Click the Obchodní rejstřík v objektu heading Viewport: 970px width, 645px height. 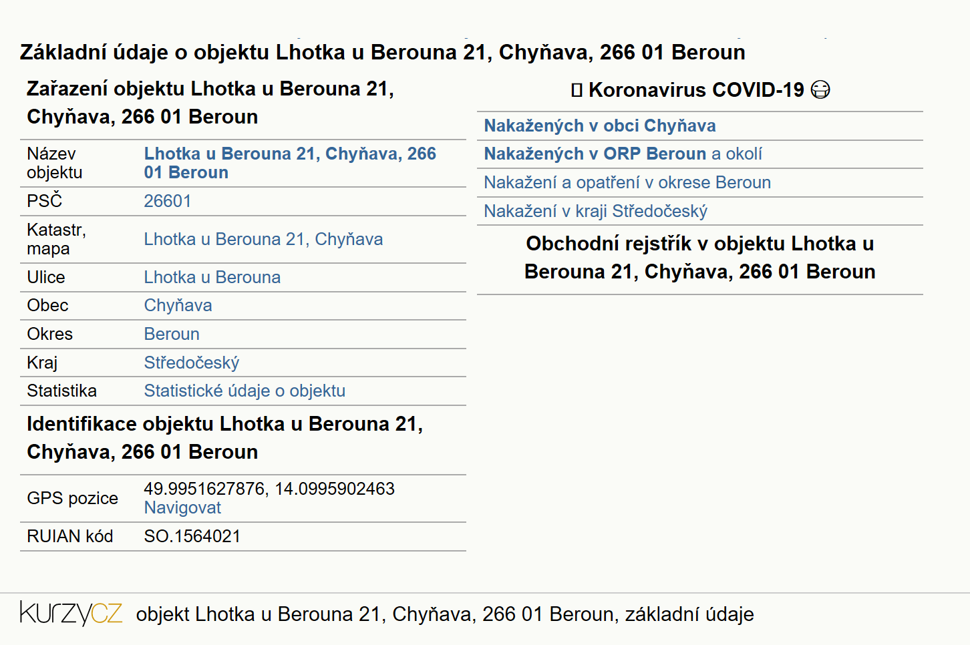tap(700, 258)
